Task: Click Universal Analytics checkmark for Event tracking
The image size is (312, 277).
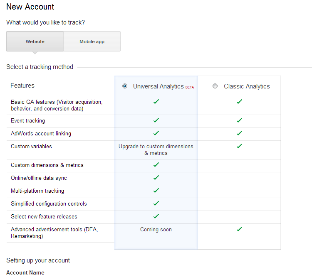Action: [x=156, y=120]
